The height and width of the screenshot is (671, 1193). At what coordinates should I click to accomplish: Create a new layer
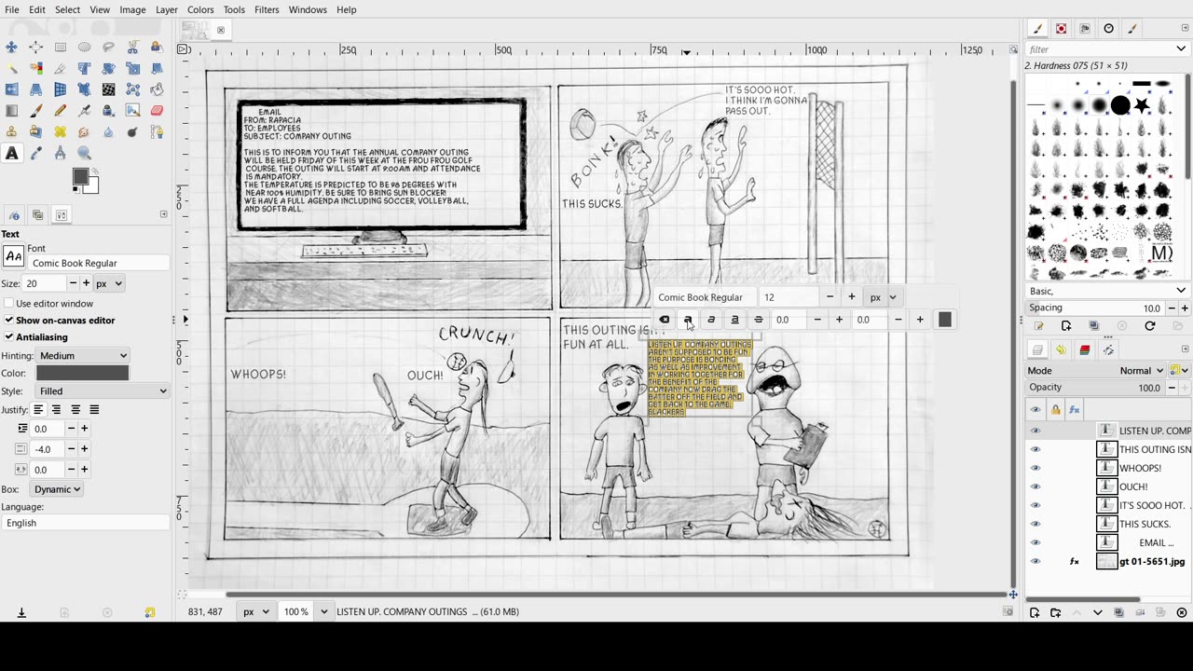[x=1035, y=612]
